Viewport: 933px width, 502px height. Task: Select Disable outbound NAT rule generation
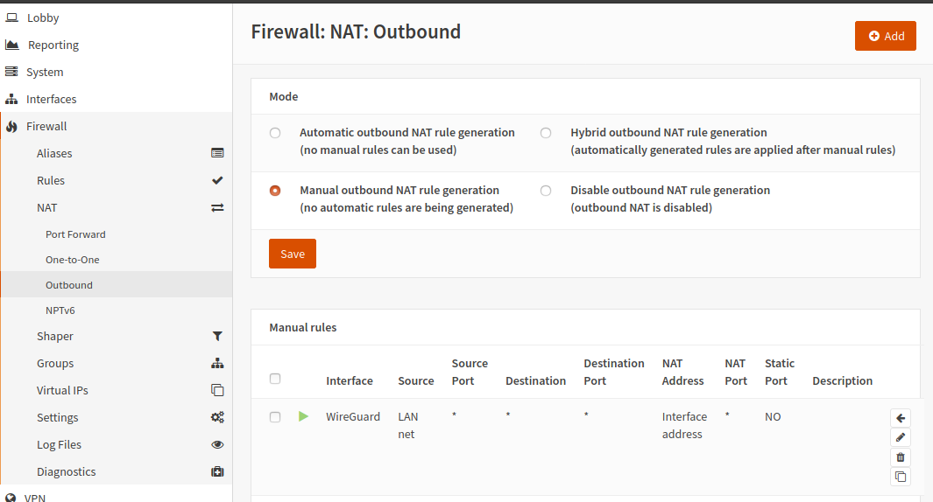(546, 191)
